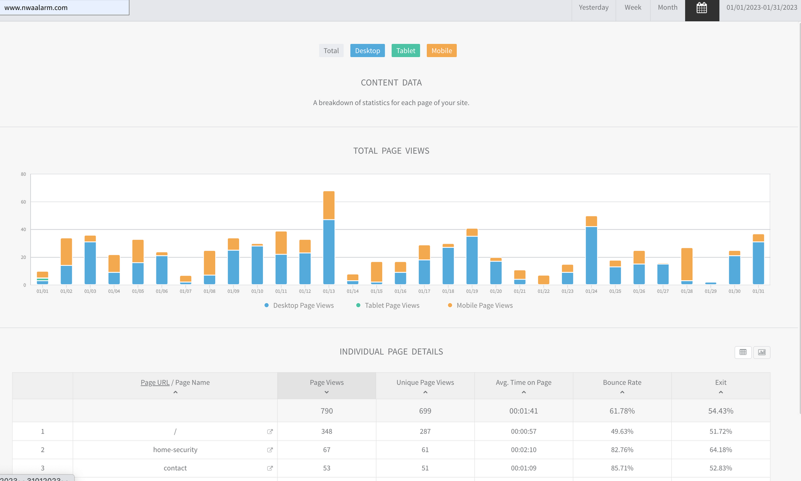Open homepage row external link icon

tap(270, 431)
